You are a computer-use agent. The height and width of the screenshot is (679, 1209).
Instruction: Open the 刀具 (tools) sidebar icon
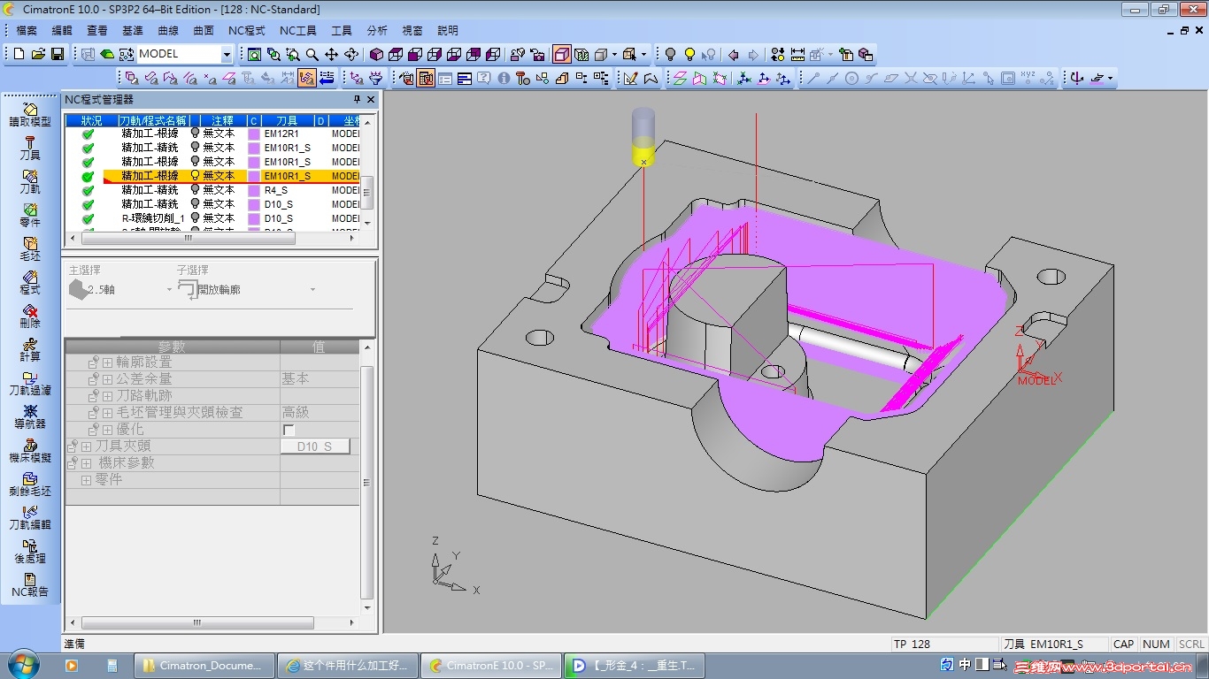click(x=30, y=149)
